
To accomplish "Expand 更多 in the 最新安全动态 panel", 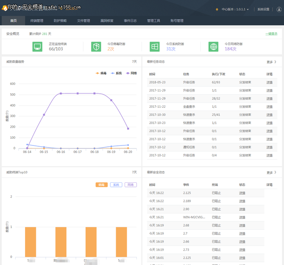I will pyautogui.click(x=271, y=173).
